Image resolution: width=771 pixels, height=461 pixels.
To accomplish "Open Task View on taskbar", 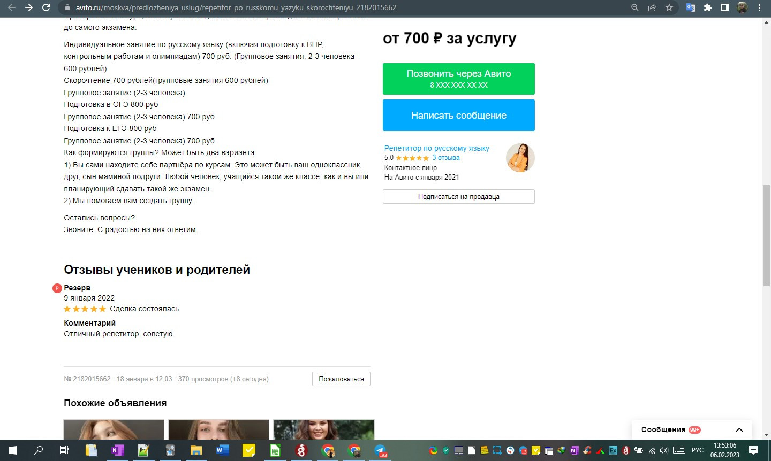I will pyautogui.click(x=64, y=450).
